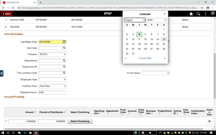Open the Windows Start menu
This screenshot has width=216, height=135.
tap(3, 133)
